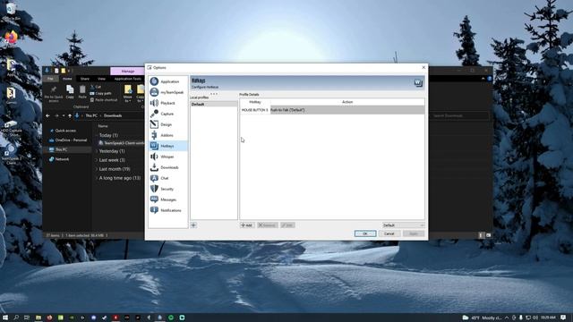Open Application Tools tab in File Explorer
573x322 pixels.
tap(128, 79)
